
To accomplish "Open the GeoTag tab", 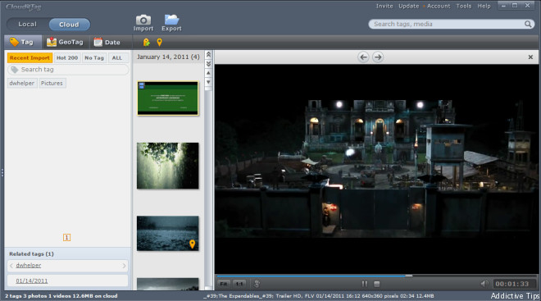I will (x=66, y=42).
